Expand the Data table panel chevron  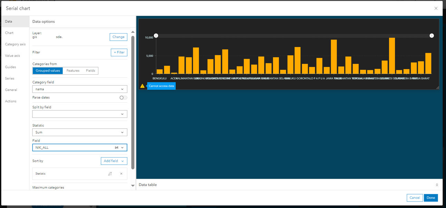click(437, 185)
